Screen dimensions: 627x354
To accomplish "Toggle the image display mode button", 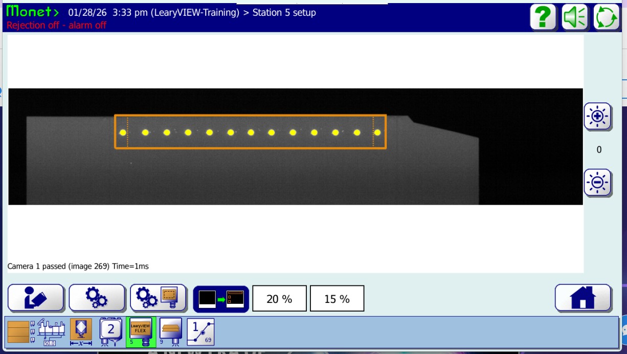I will 221,299.
